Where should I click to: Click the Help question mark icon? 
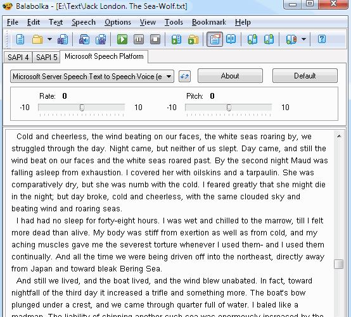pos(321,39)
